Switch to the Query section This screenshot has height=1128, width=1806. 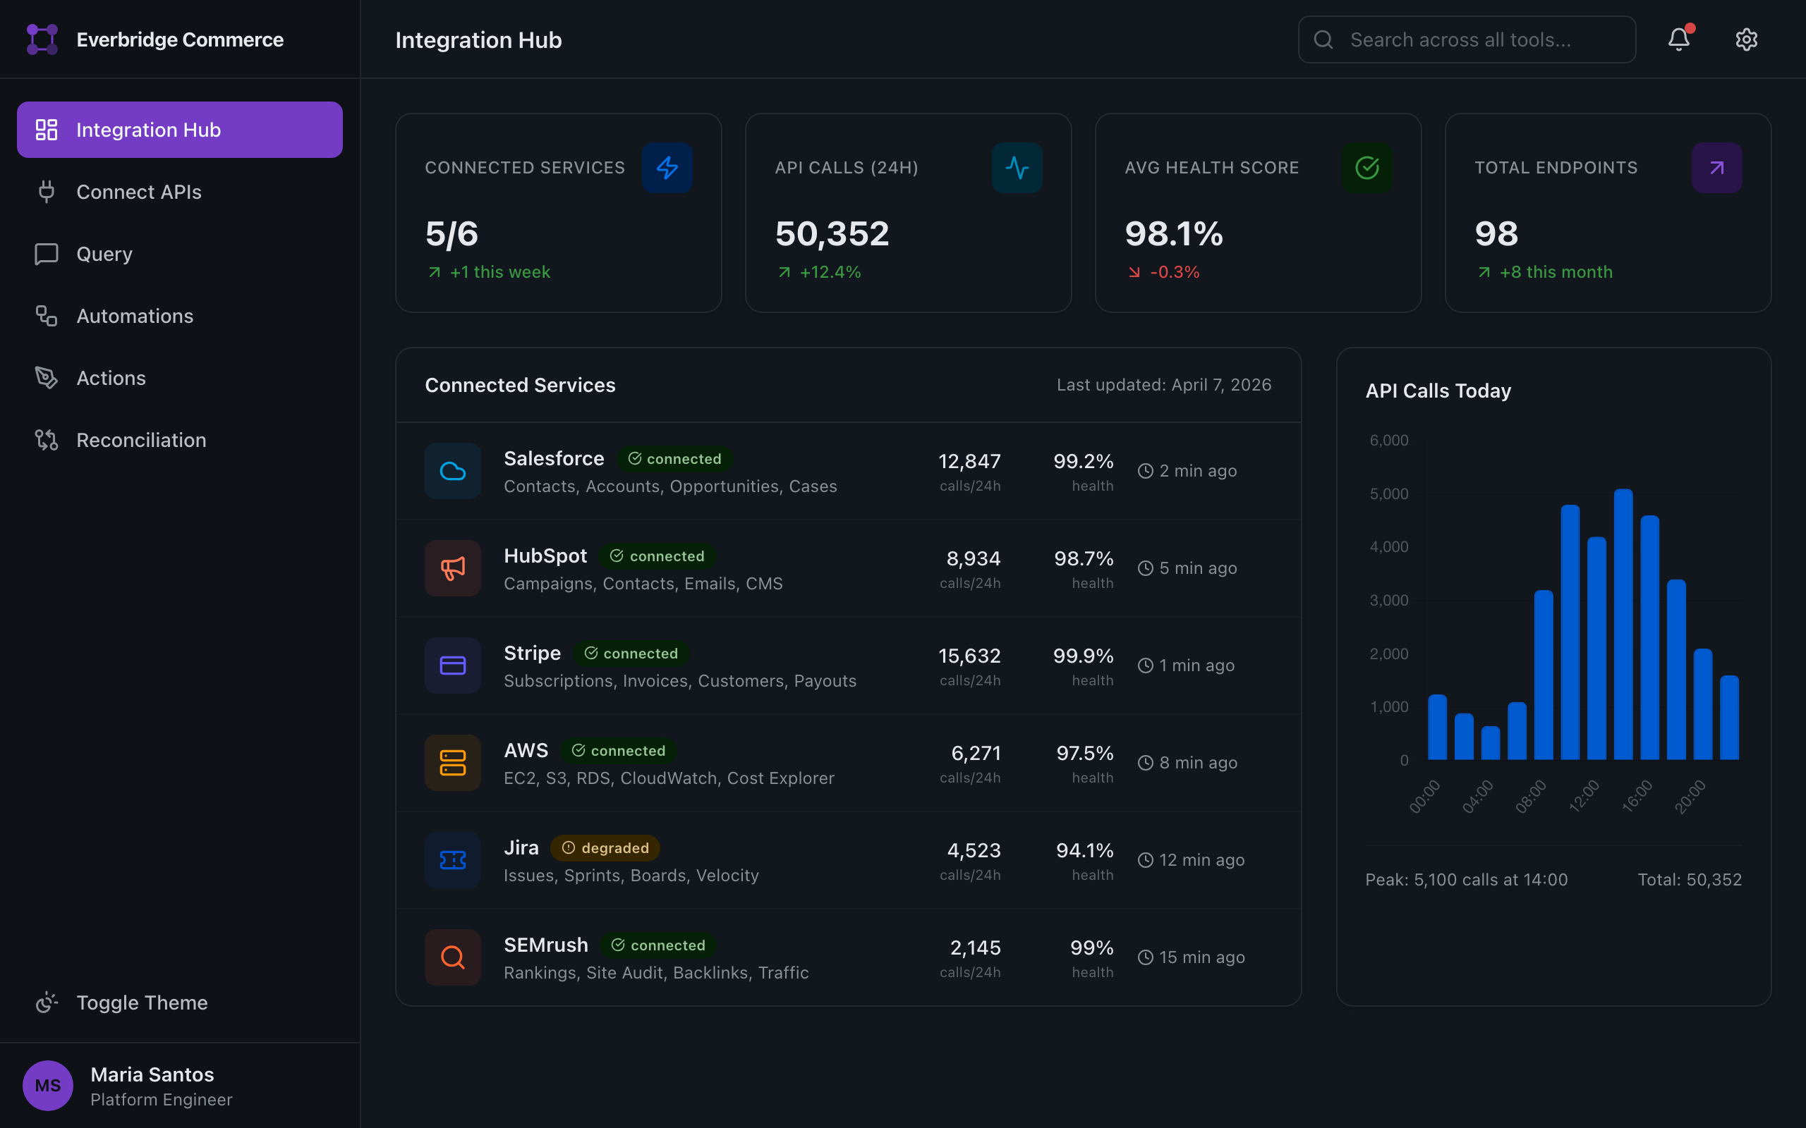(104, 254)
